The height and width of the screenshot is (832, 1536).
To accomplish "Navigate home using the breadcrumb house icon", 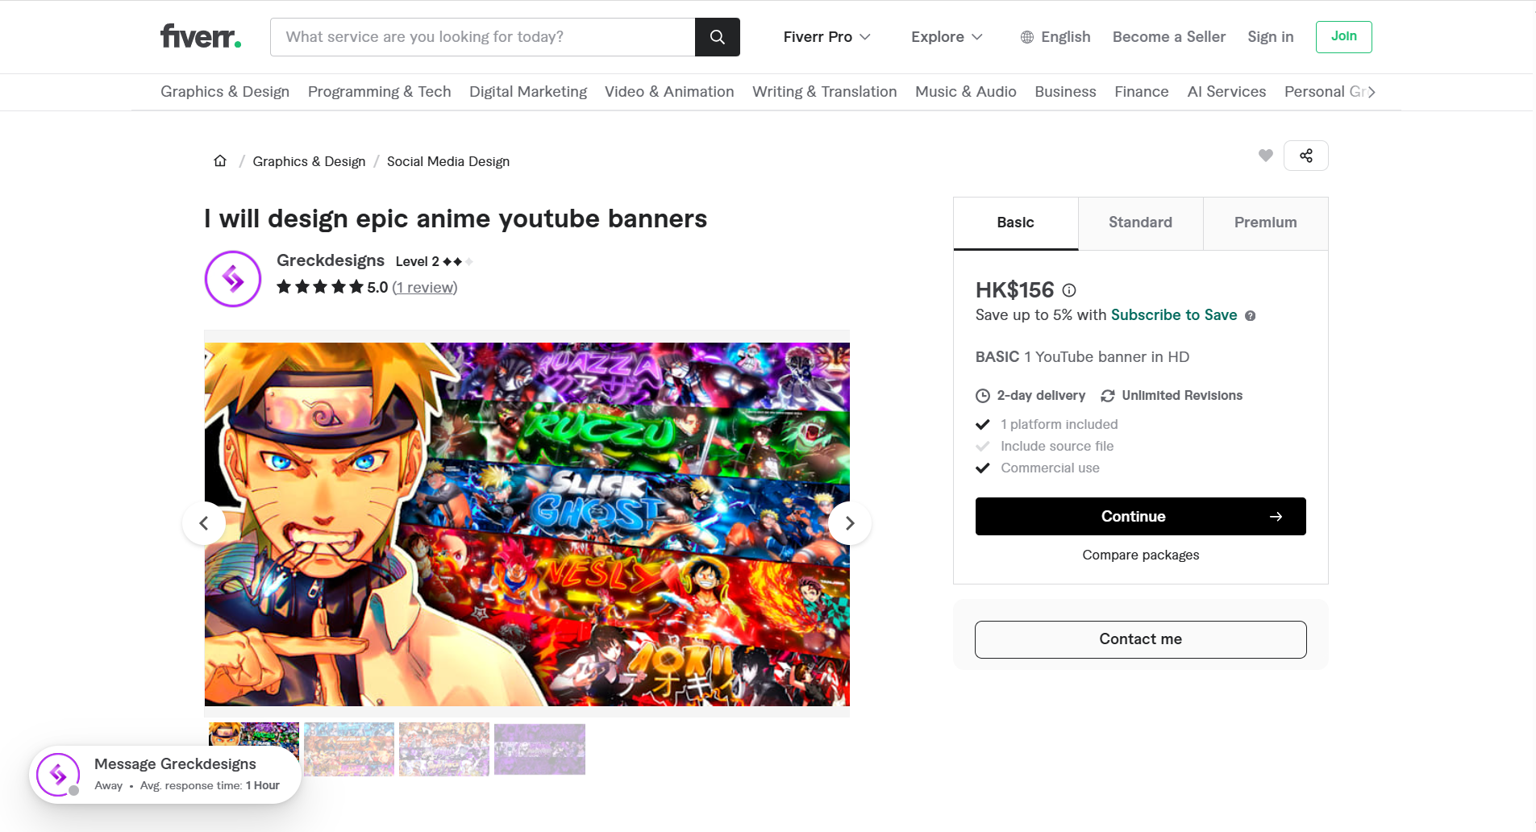I will coord(219,160).
